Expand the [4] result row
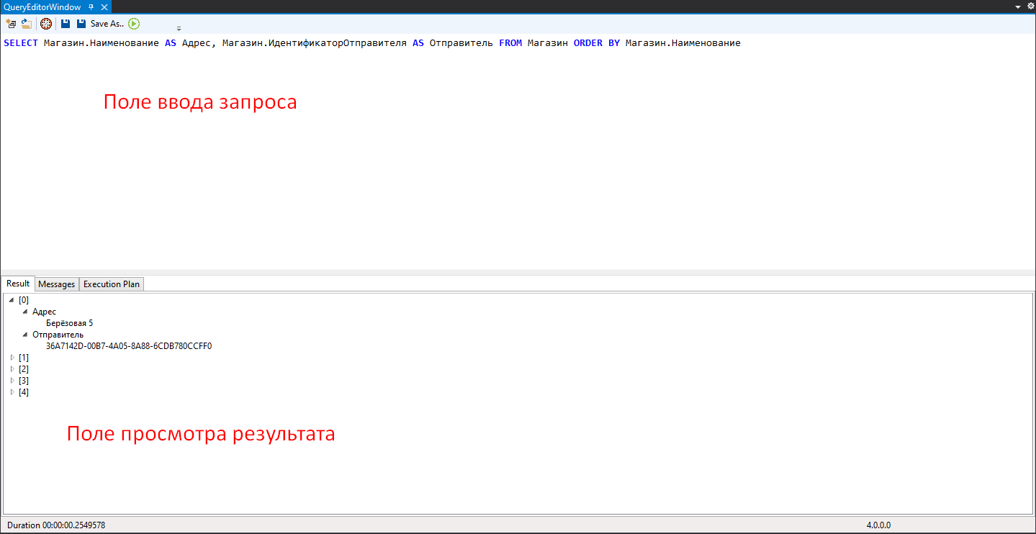The image size is (1036, 534). [12, 392]
